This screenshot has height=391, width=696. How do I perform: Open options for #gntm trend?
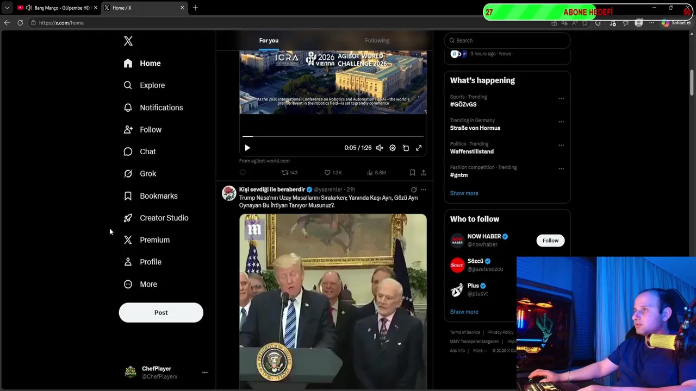pyautogui.click(x=561, y=168)
